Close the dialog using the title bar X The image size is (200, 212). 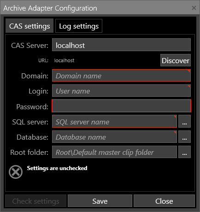194,8
